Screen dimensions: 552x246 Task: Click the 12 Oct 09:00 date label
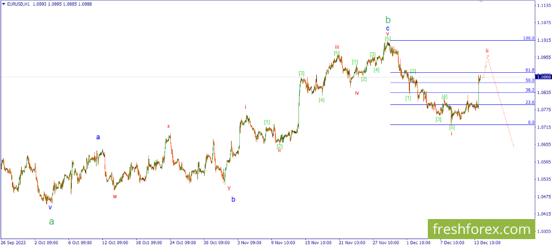point(114,243)
